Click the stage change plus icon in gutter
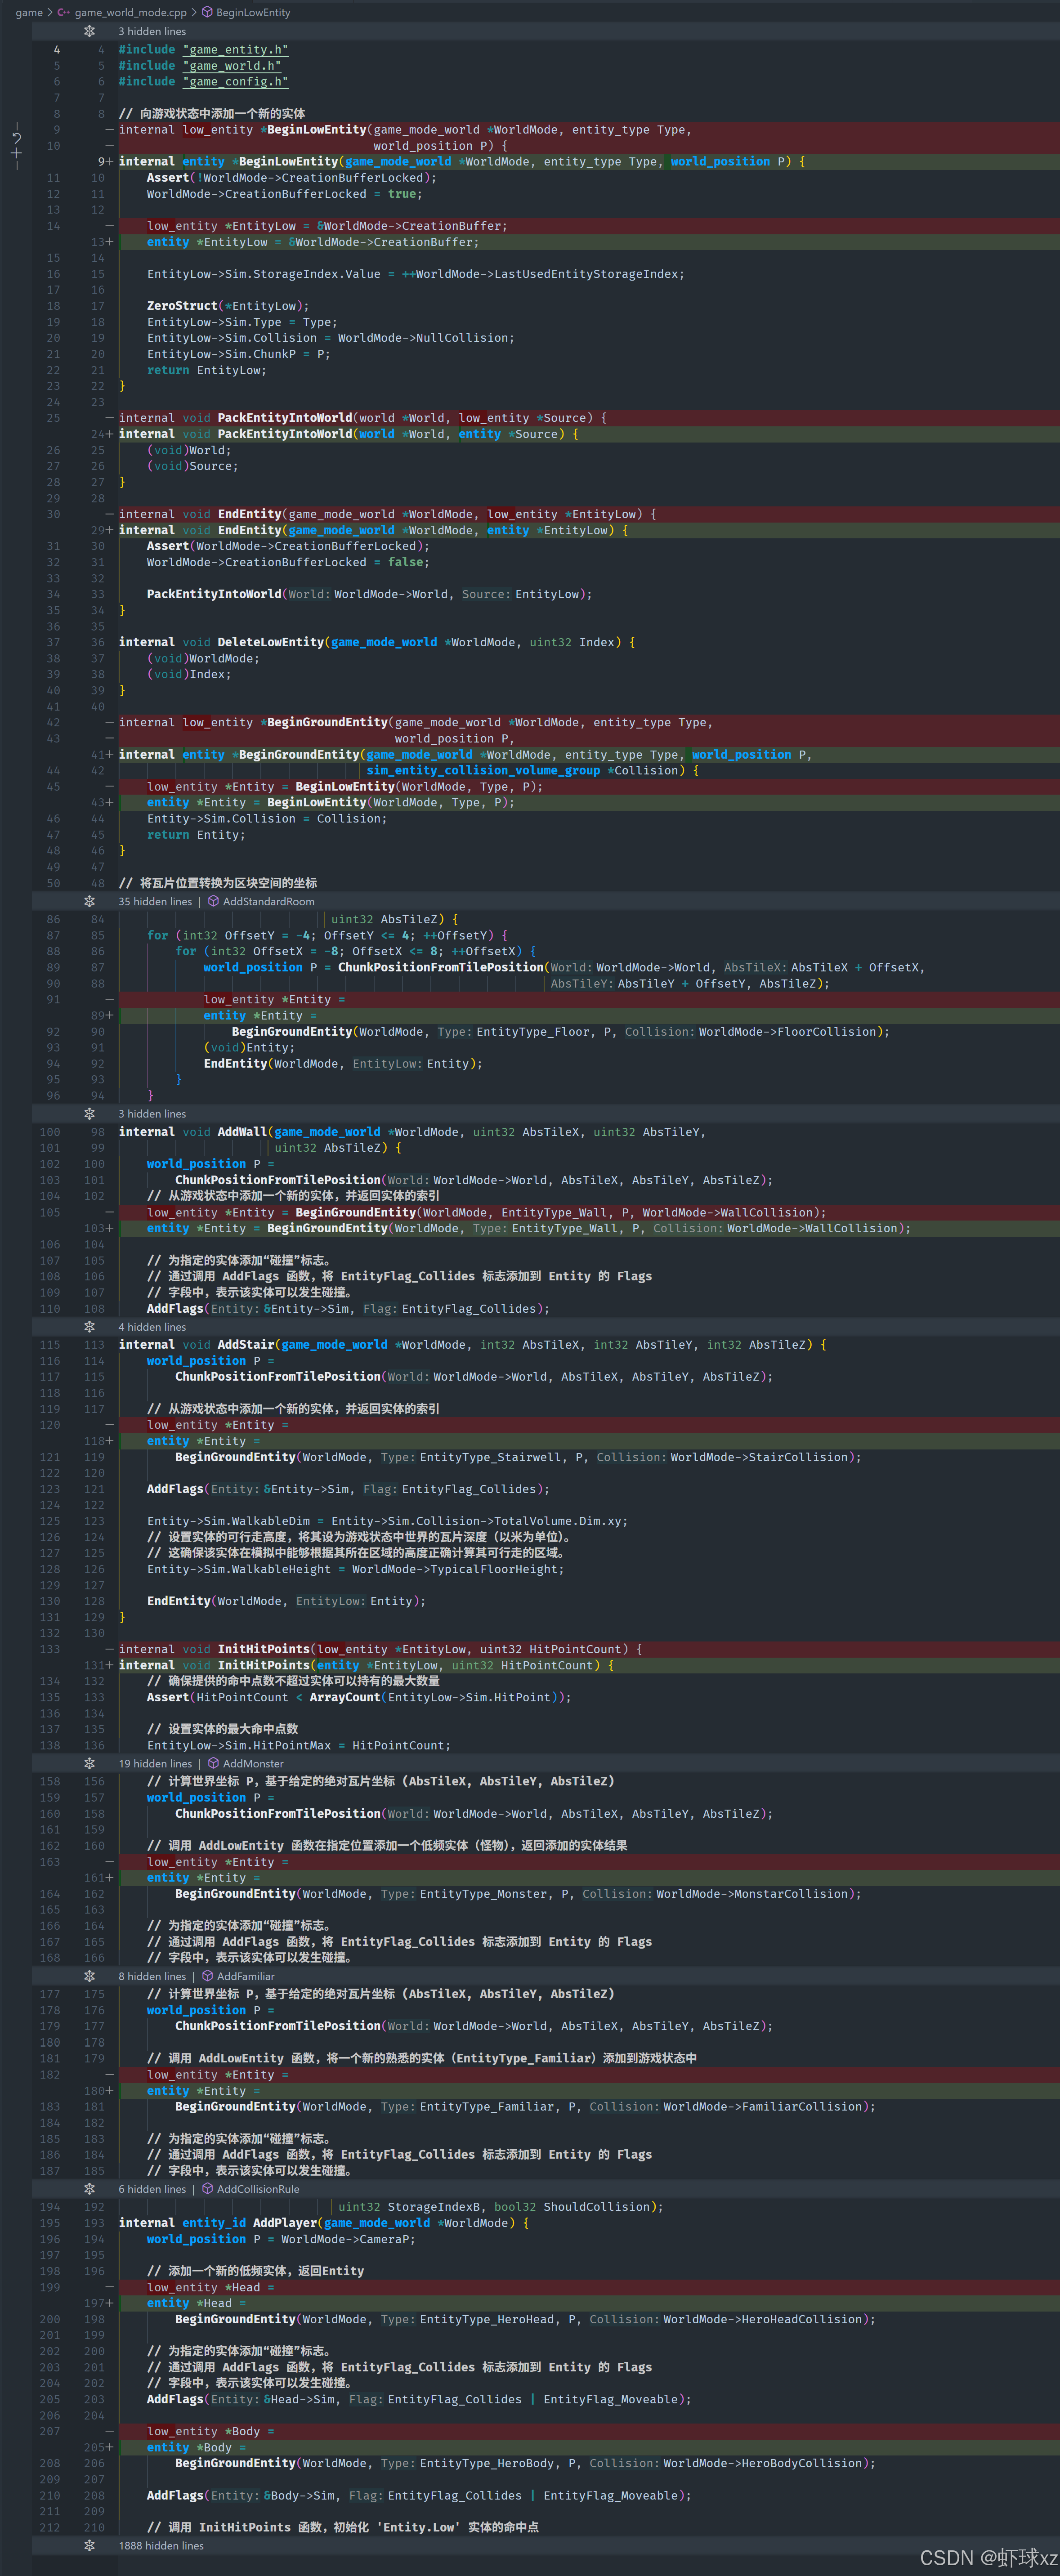Viewport: 1060px width, 2576px height. tap(16, 153)
